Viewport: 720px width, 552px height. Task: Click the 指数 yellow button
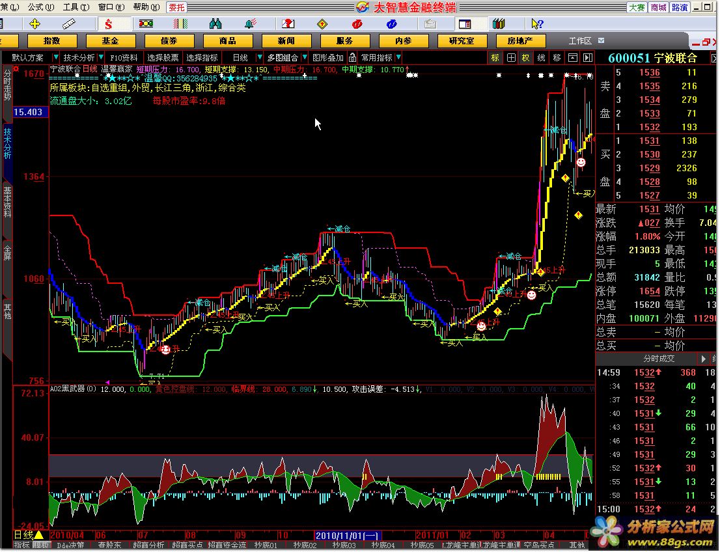(52, 41)
